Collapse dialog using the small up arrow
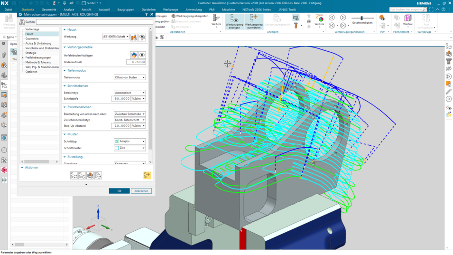 [86, 184]
